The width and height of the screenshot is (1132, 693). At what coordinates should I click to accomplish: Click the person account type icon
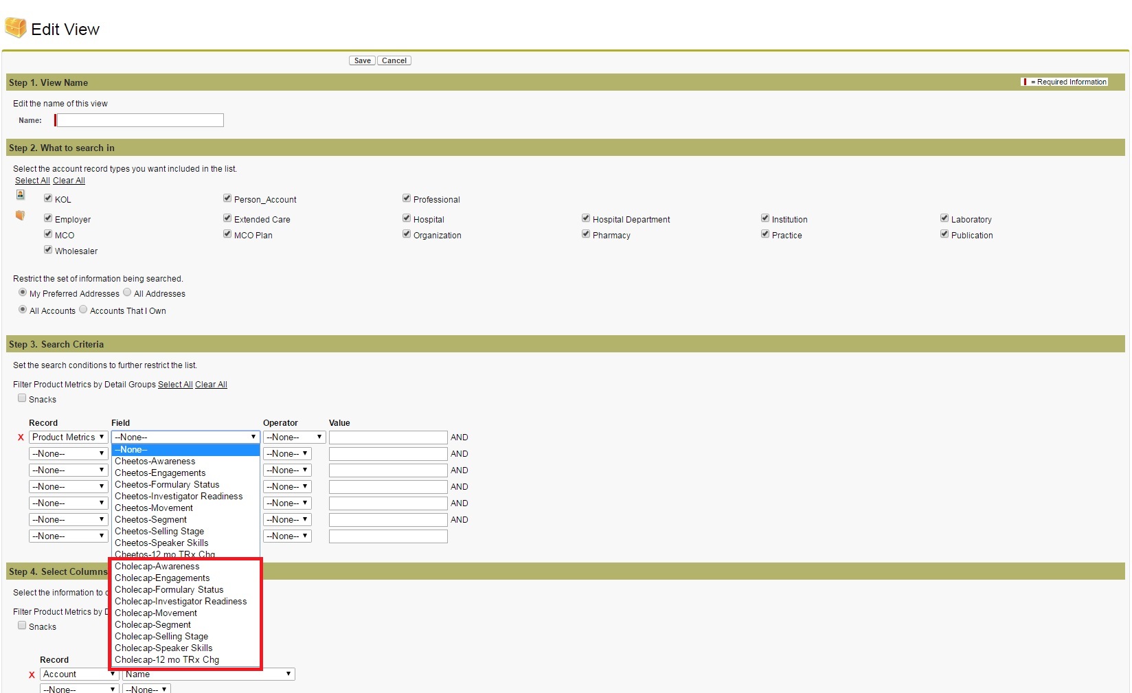click(21, 195)
